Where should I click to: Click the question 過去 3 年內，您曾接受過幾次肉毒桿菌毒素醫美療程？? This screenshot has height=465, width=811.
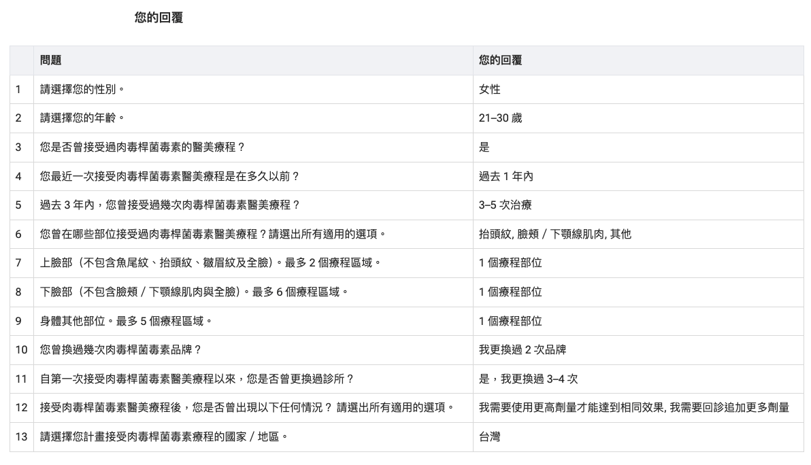170,205
